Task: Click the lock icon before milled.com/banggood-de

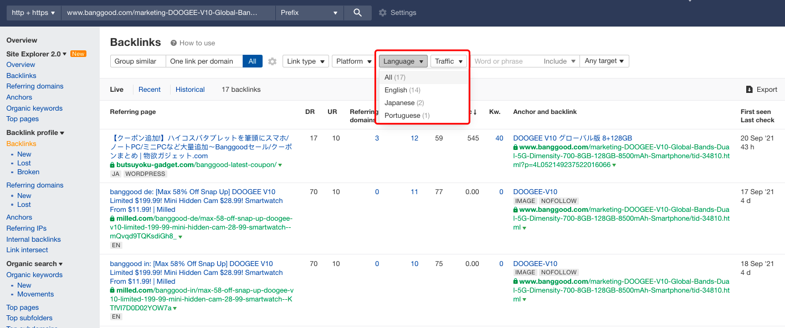Action: 112,218
